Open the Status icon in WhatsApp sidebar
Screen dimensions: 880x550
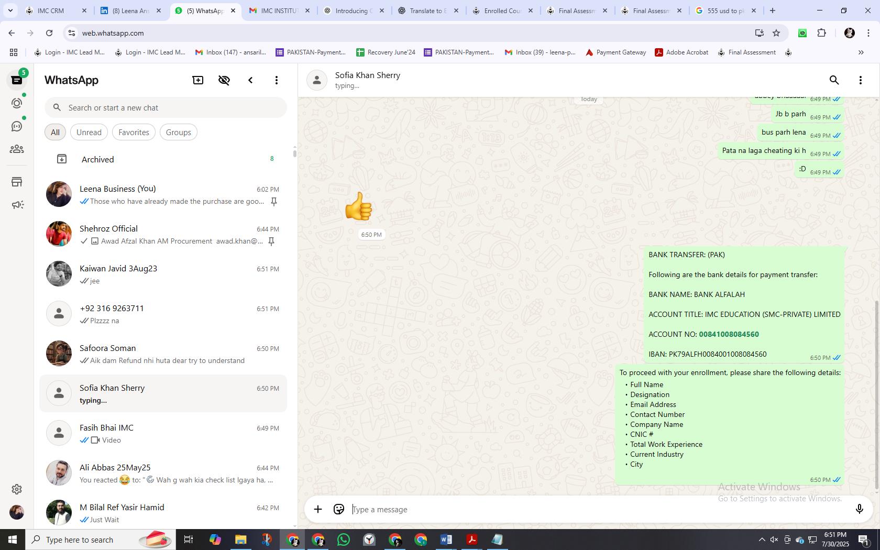point(17,103)
